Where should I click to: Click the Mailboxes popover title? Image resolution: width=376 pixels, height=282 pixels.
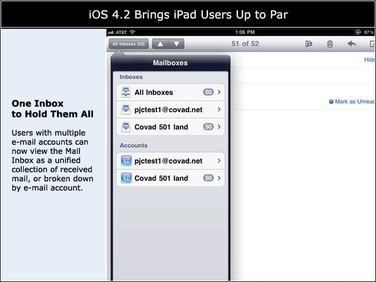[170, 63]
